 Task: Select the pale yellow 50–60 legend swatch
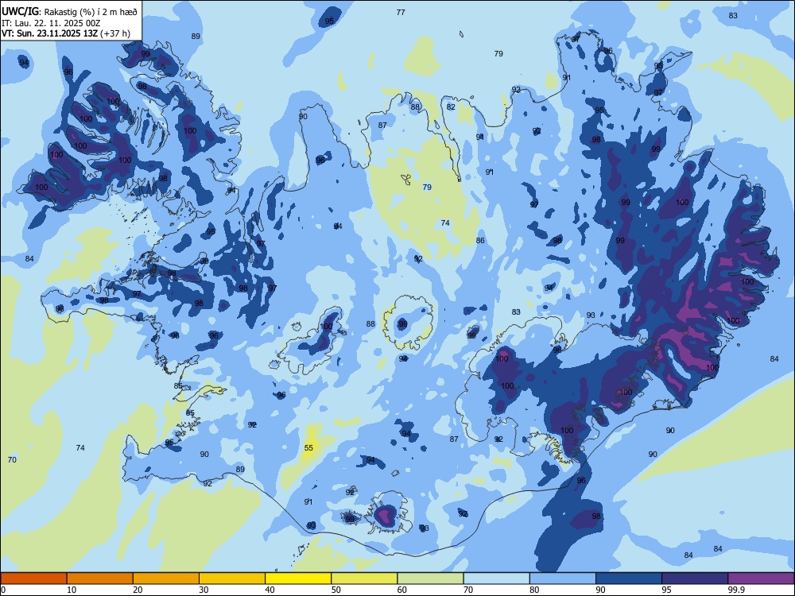365,579
